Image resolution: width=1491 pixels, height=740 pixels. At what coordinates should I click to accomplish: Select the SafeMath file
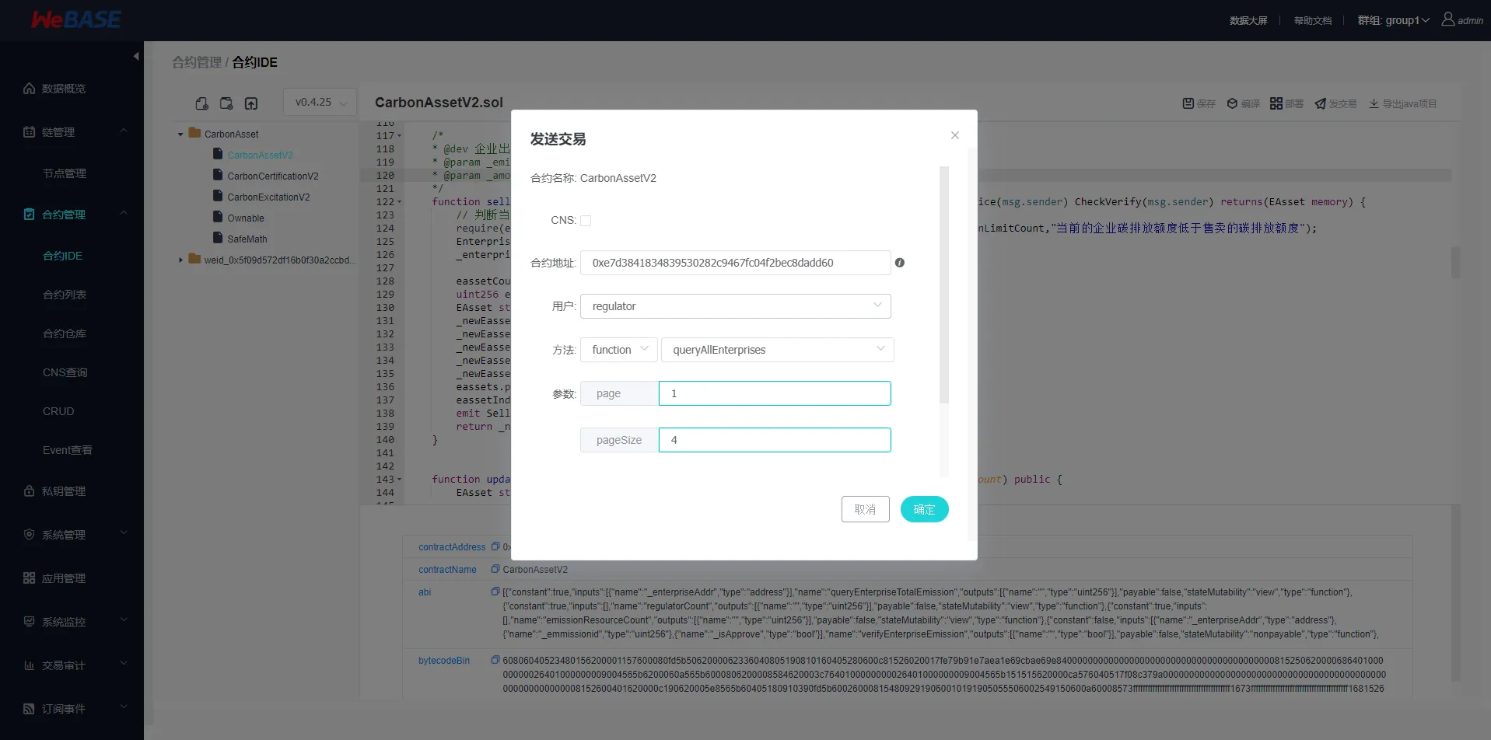pyautogui.click(x=247, y=239)
